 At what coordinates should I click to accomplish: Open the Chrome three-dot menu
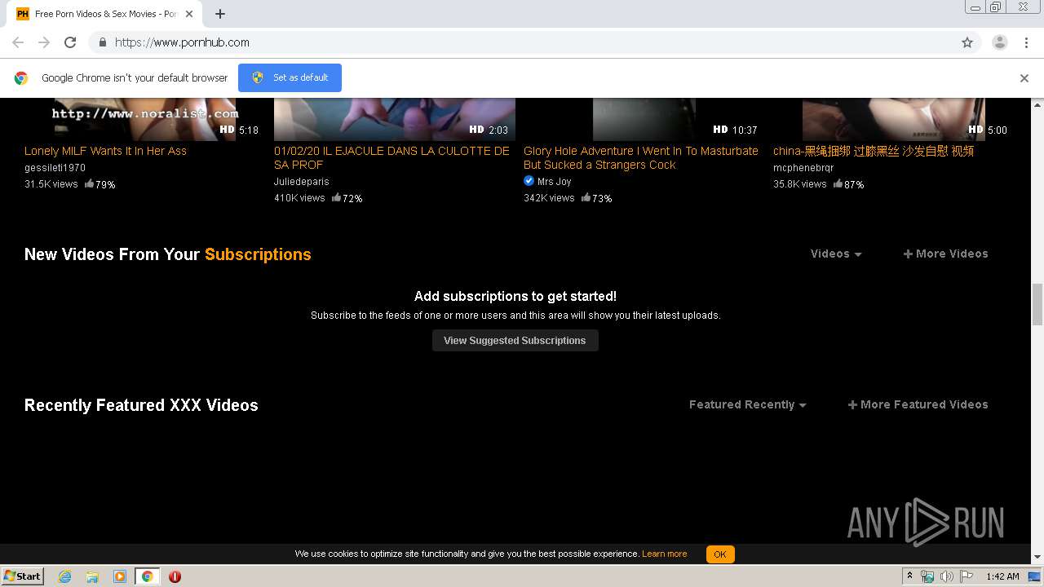pos(1026,42)
